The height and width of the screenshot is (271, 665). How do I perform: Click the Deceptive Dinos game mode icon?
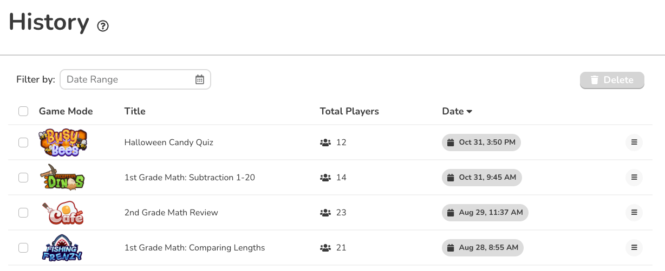tap(63, 178)
